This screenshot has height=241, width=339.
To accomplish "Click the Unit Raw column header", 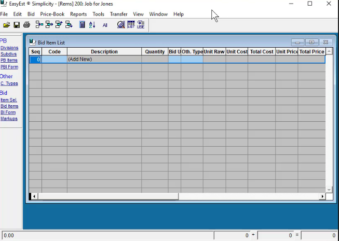I will (x=214, y=51).
